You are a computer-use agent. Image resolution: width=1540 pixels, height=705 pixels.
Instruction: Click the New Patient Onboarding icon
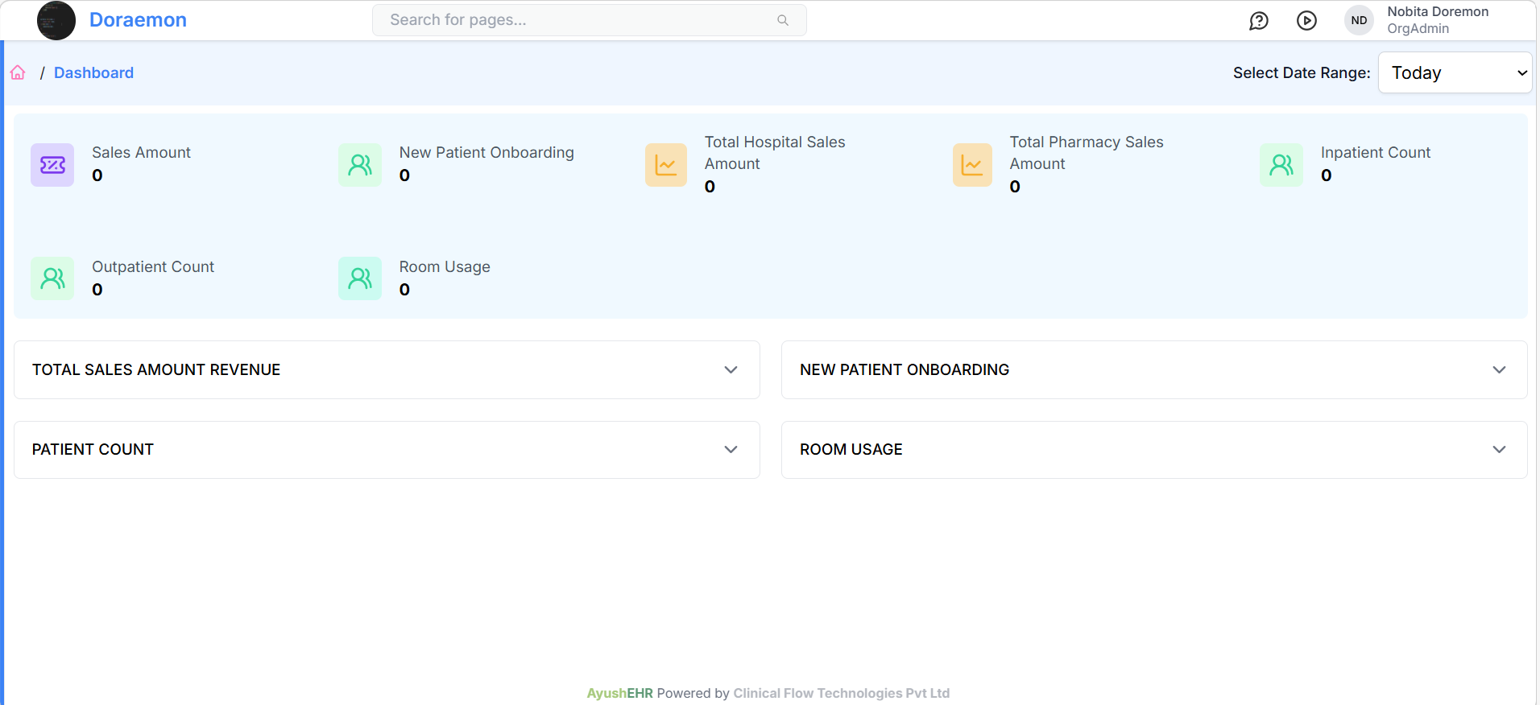pos(360,165)
